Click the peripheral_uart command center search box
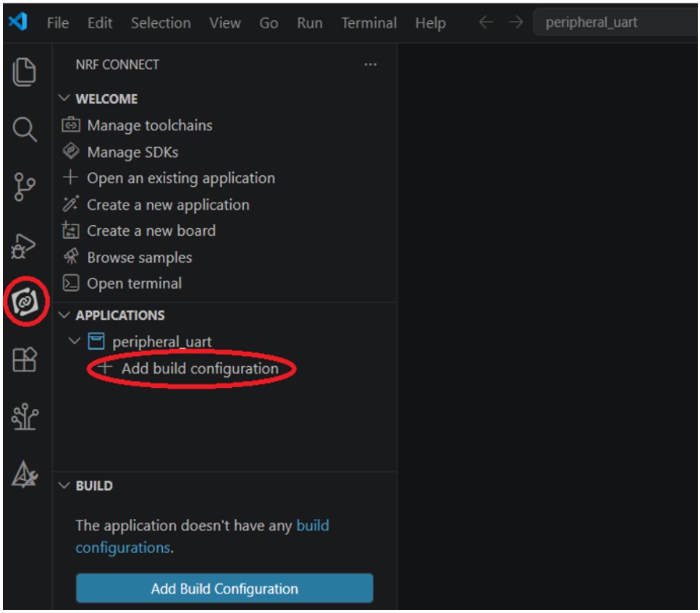Image resolution: width=700 pixels, height=613 pixels. (615, 22)
